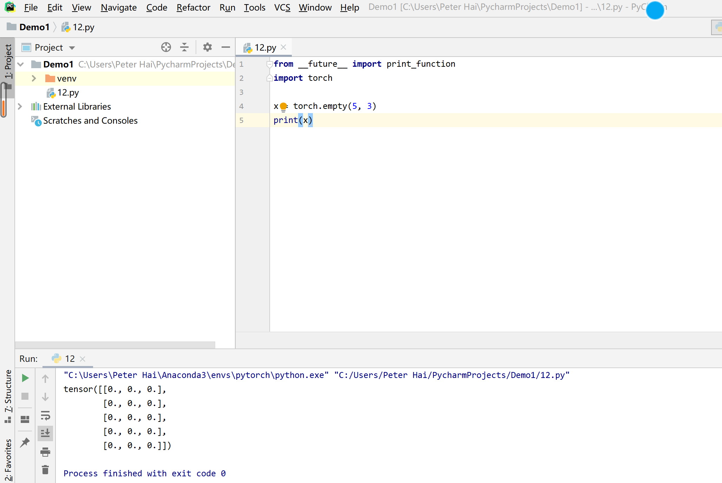Click the green Run button in Run panel
Screen dimensions: 722x483
tap(25, 378)
